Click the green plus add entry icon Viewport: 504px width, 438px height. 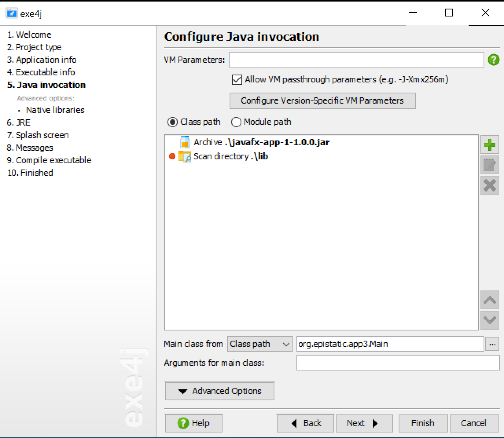489,145
